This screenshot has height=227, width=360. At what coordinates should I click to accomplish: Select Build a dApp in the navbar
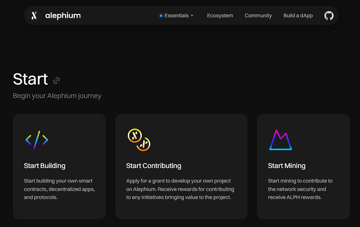point(298,15)
